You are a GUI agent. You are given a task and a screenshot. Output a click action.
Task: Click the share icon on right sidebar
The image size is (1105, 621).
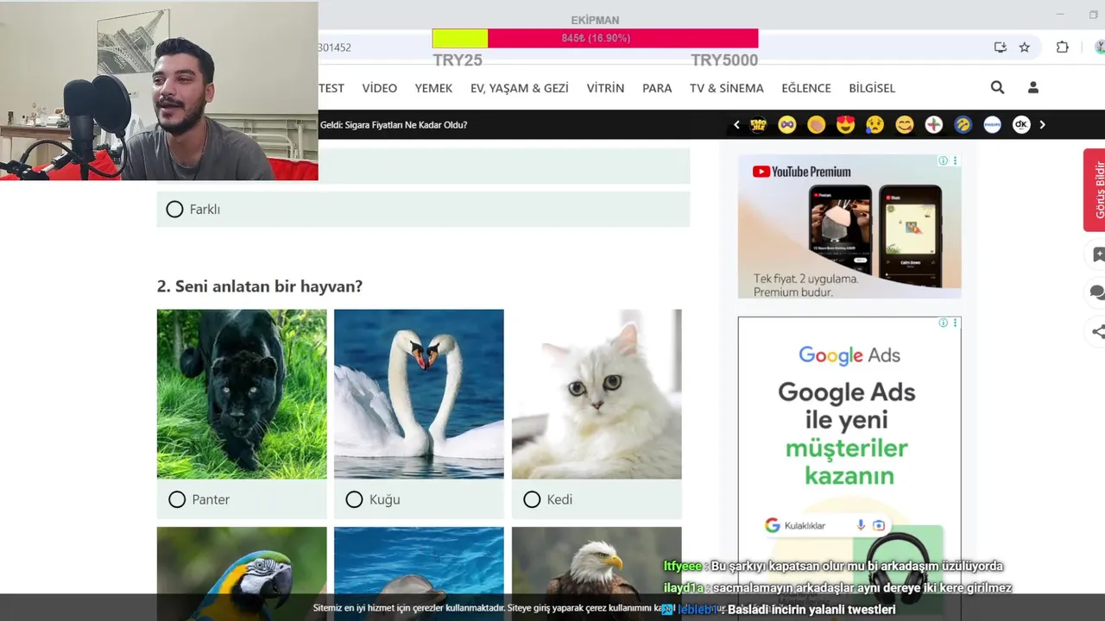(1098, 331)
